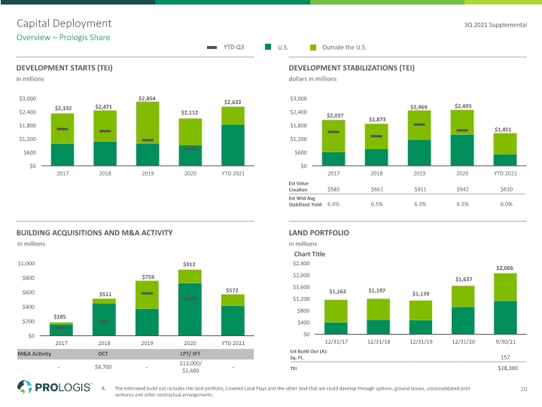Click the Overview – Prologis Share subtitle

coord(63,38)
